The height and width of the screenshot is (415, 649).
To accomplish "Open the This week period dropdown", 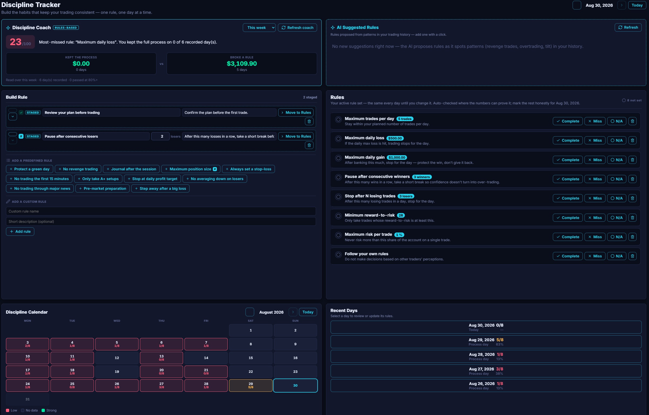I will point(259,28).
